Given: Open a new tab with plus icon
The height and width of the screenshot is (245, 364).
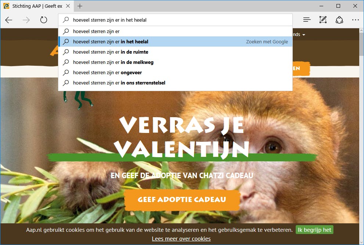Looking at the screenshot, I should (x=80, y=6).
